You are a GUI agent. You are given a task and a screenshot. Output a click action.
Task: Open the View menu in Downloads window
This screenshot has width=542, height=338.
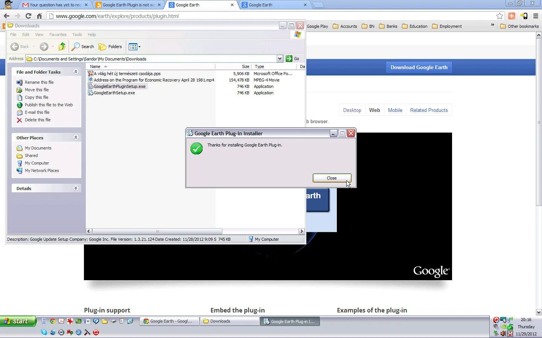tap(39, 35)
